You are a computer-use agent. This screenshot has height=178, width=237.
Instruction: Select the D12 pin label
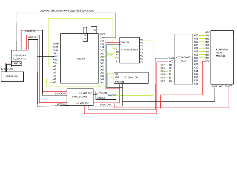tap(102, 44)
